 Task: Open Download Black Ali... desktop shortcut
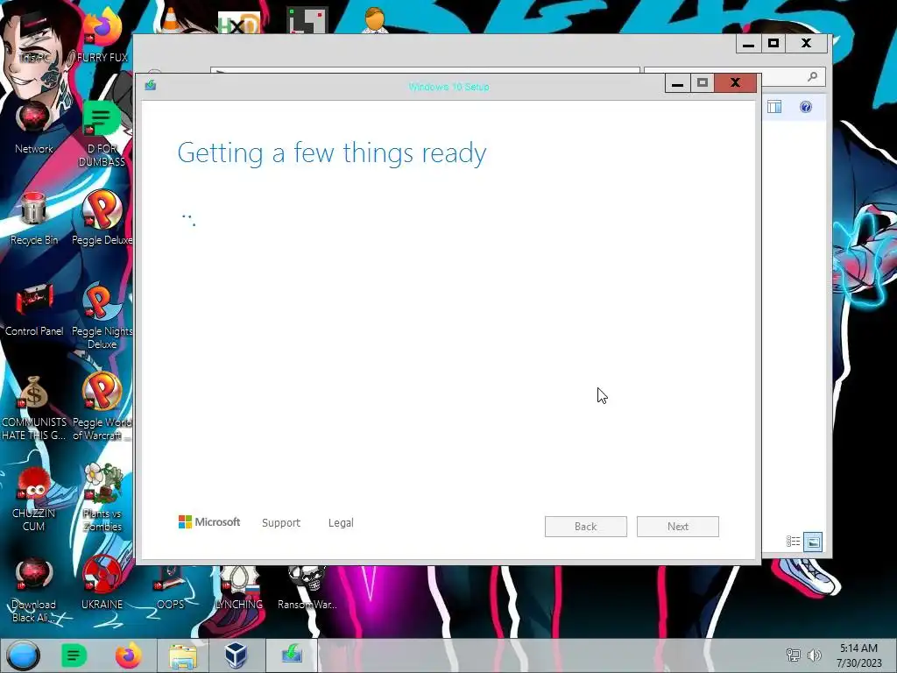point(34,590)
